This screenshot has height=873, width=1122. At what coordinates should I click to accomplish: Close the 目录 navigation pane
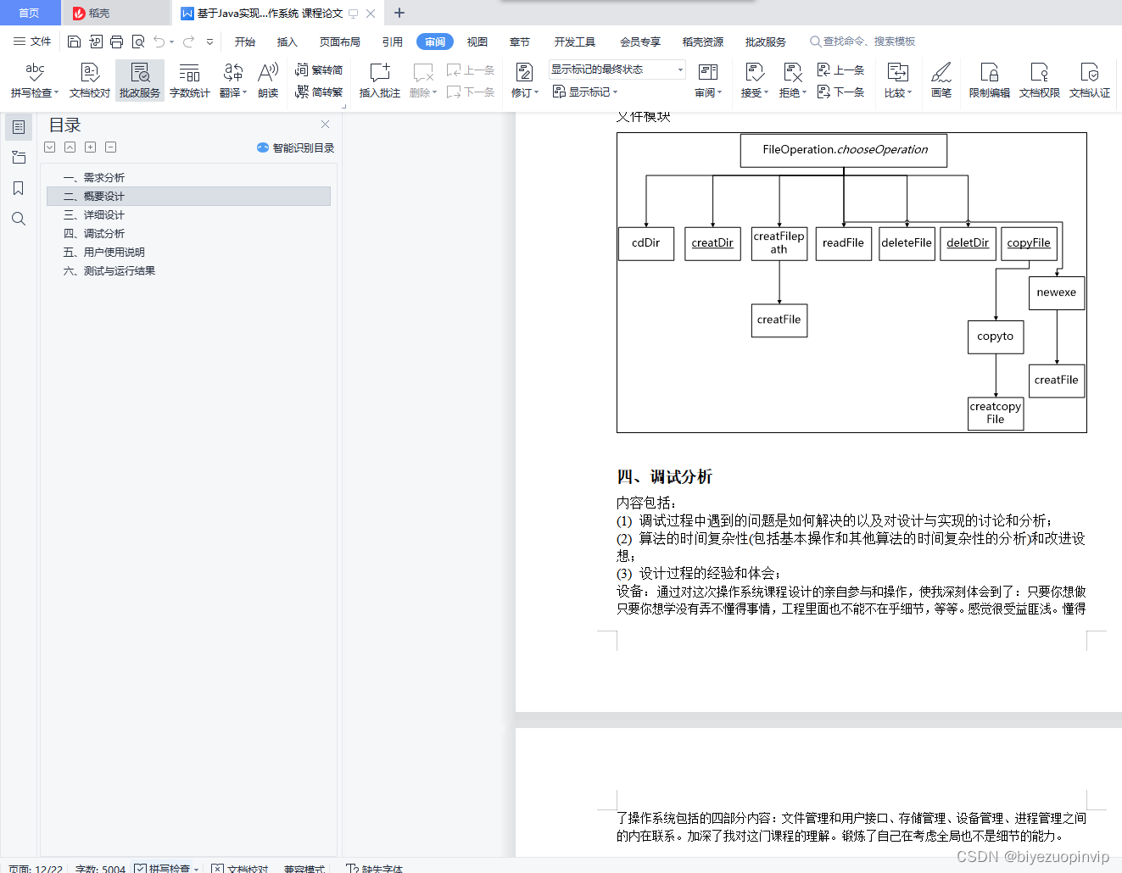325,125
